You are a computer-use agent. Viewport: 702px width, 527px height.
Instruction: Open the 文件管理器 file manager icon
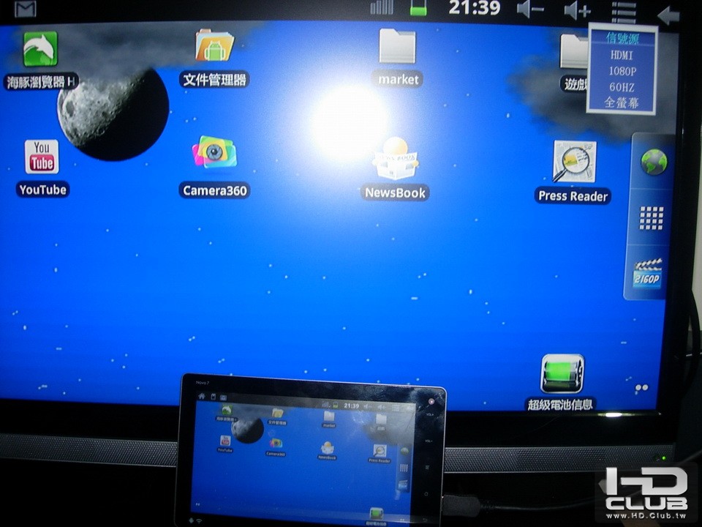214,45
